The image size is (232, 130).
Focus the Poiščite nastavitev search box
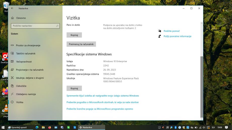35,26
